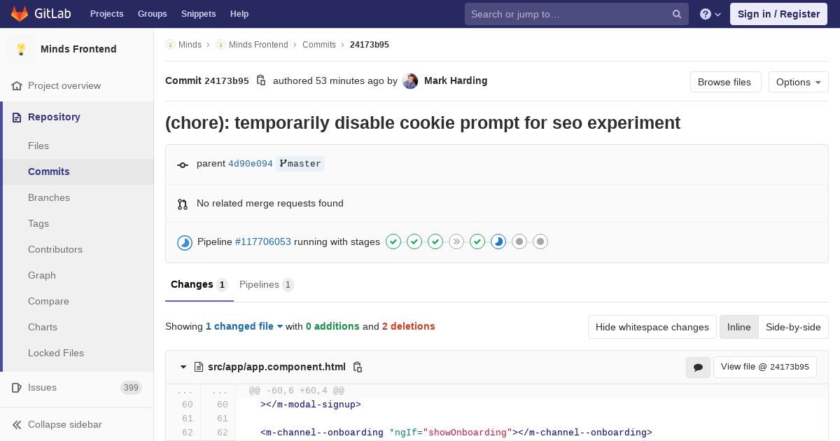The height and width of the screenshot is (441, 840).
Task: Copy the commit SHA with the clipboard icon
Action: click(261, 80)
